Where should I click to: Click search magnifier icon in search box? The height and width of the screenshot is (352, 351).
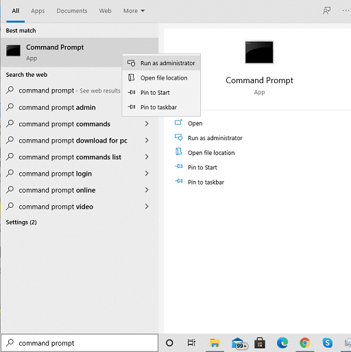pyautogui.click(x=10, y=342)
